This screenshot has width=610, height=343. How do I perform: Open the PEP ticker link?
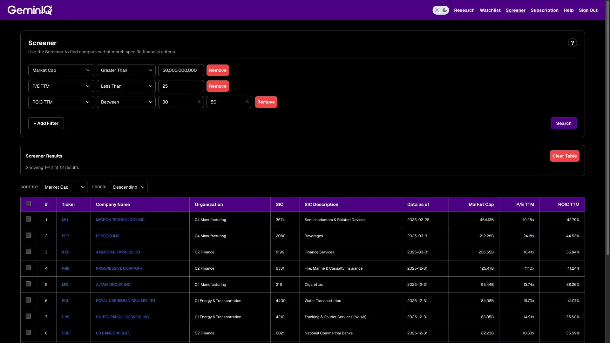[65, 236]
